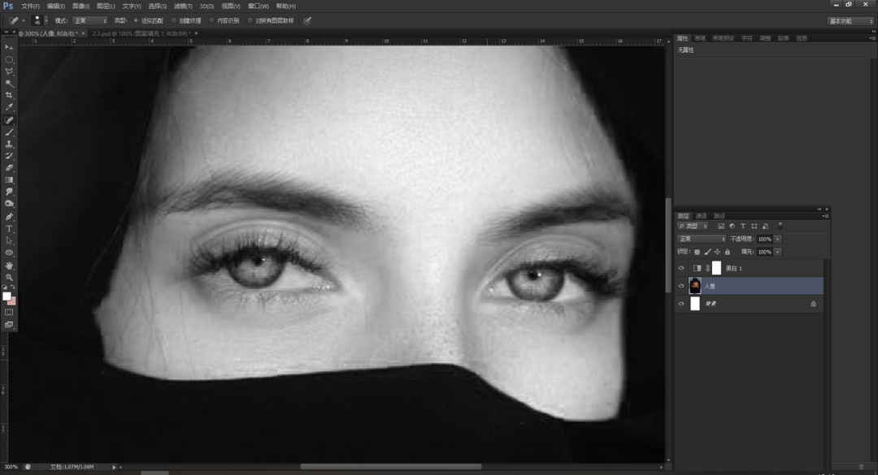This screenshot has height=475, width=878.
Task: Select the Ellipse shape tool
Action: [9, 253]
